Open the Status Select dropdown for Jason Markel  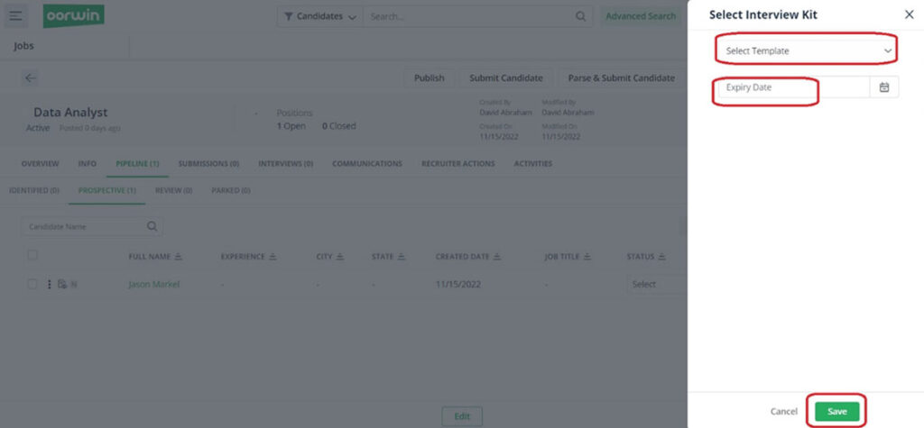coord(655,285)
